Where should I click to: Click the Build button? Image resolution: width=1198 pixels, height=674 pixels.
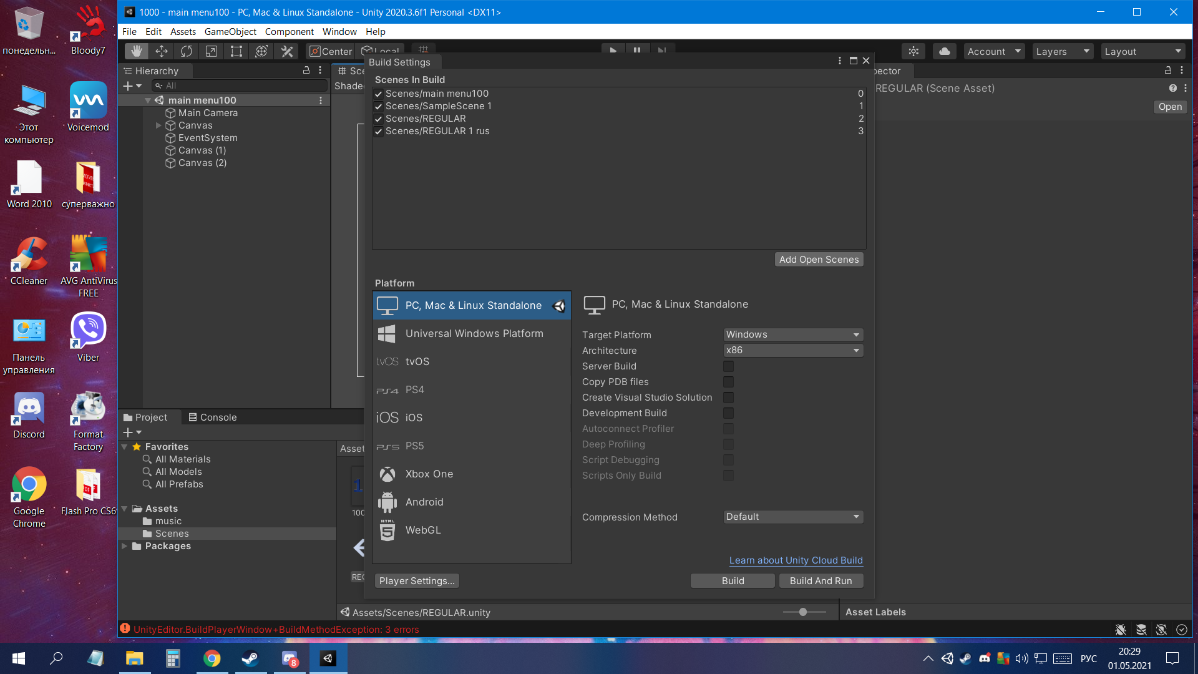[x=733, y=581]
